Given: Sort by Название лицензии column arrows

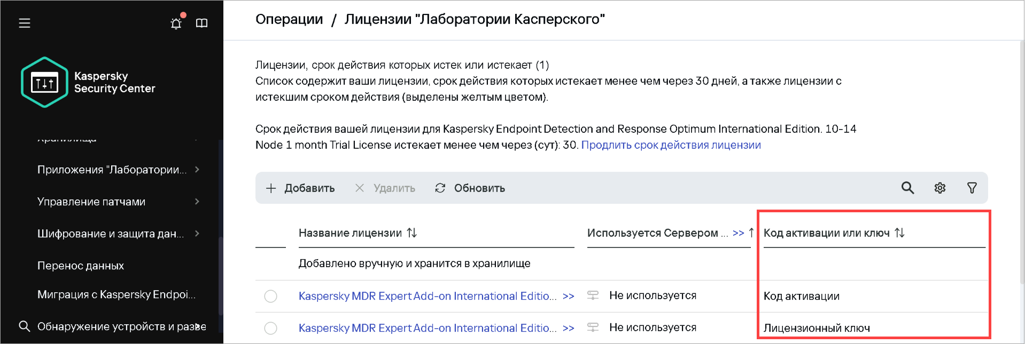Looking at the screenshot, I should click(412, 233).
